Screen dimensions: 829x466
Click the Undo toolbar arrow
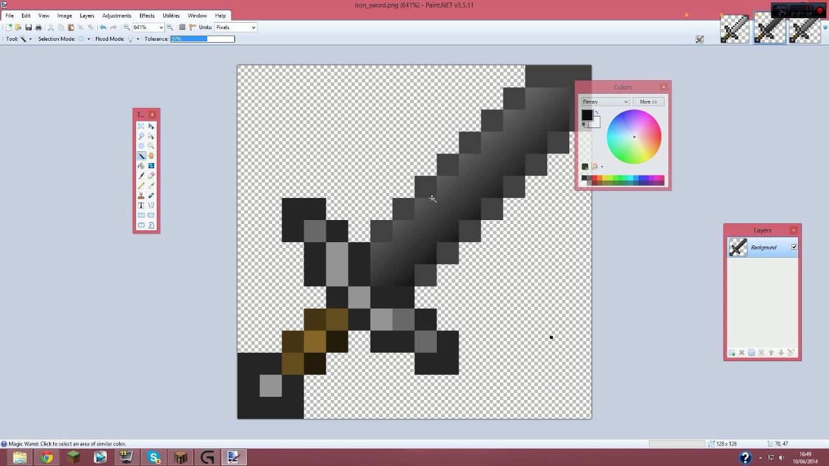[x=103, y=27]
